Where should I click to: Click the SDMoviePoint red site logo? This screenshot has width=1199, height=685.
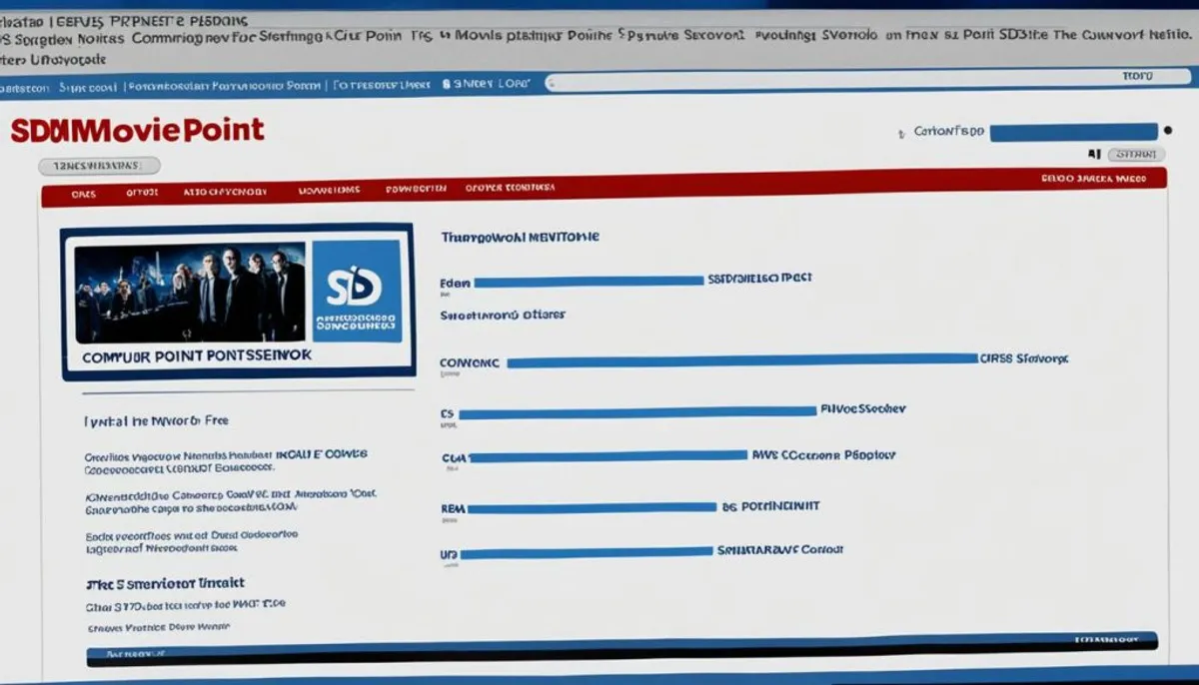(137, 131)
